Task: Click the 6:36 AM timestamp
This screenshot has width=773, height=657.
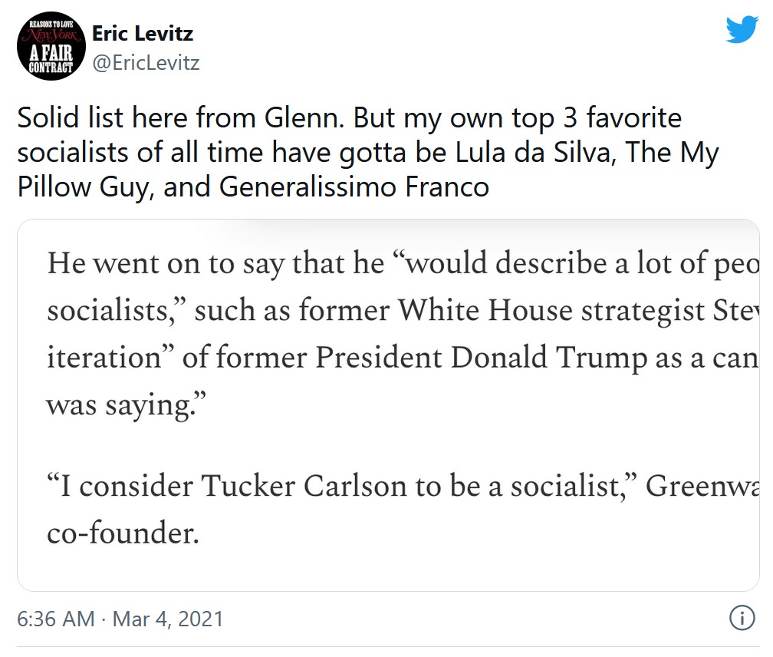Action: tap(56, 619)
